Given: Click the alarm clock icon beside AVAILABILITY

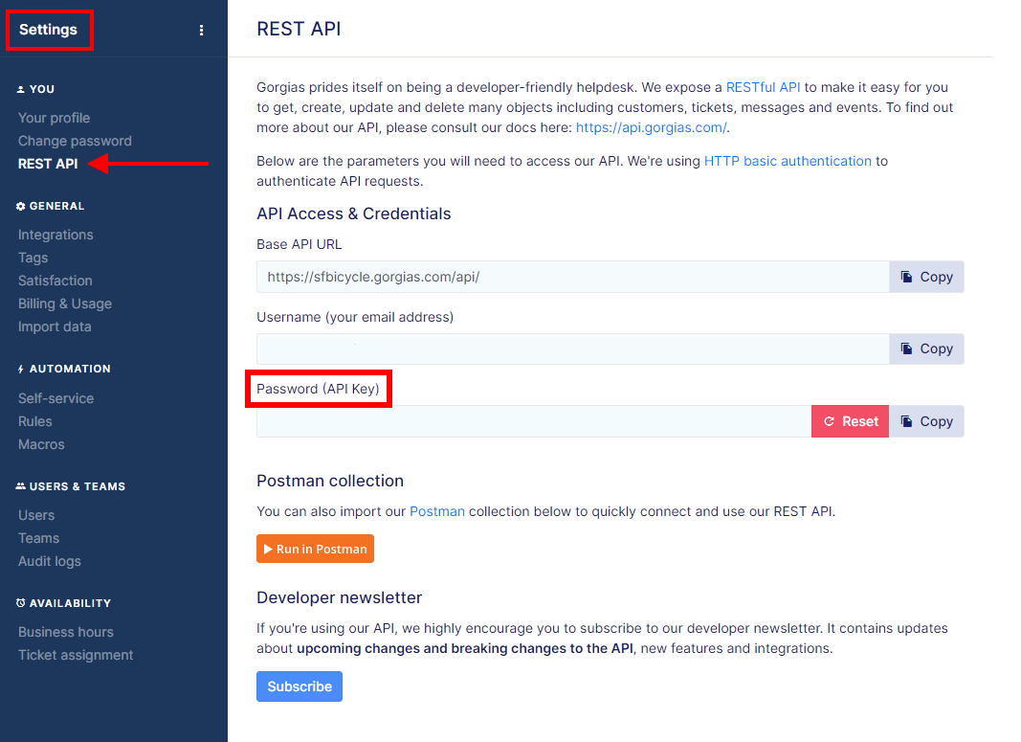Looking at the screenshot, I should click(21, 603).
